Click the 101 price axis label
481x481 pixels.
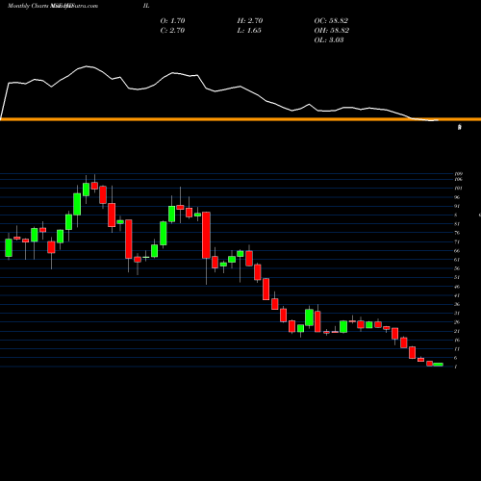(458, 189)
